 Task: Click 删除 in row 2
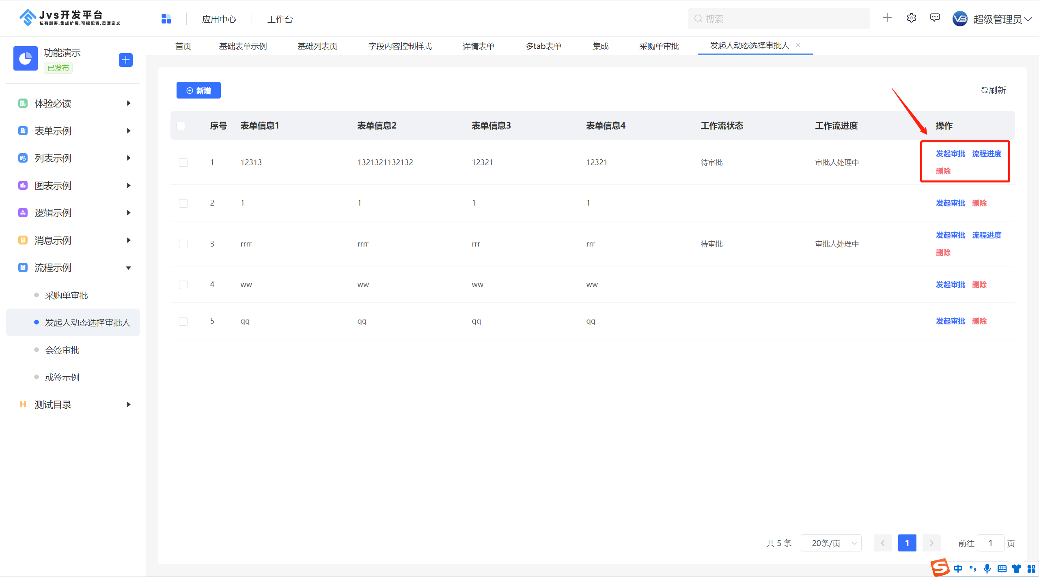pyautogui.click(x=979, y=203)
